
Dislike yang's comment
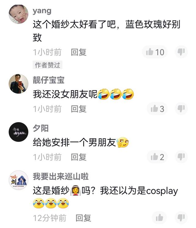coord(181,52)
